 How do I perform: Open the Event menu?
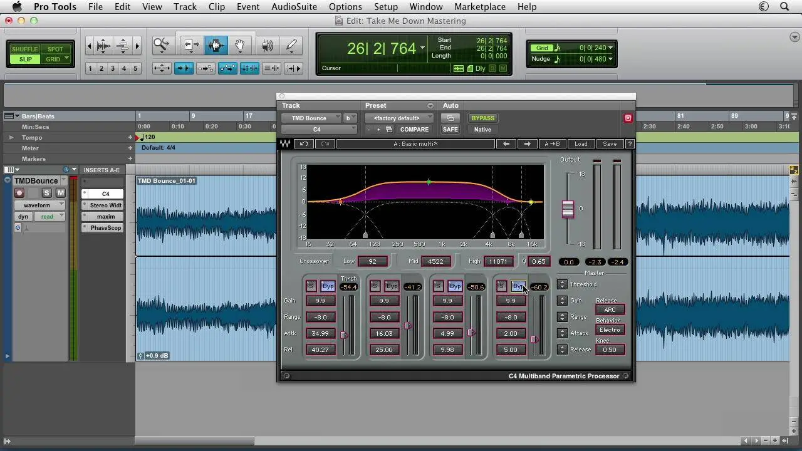(x=248, y=7)
